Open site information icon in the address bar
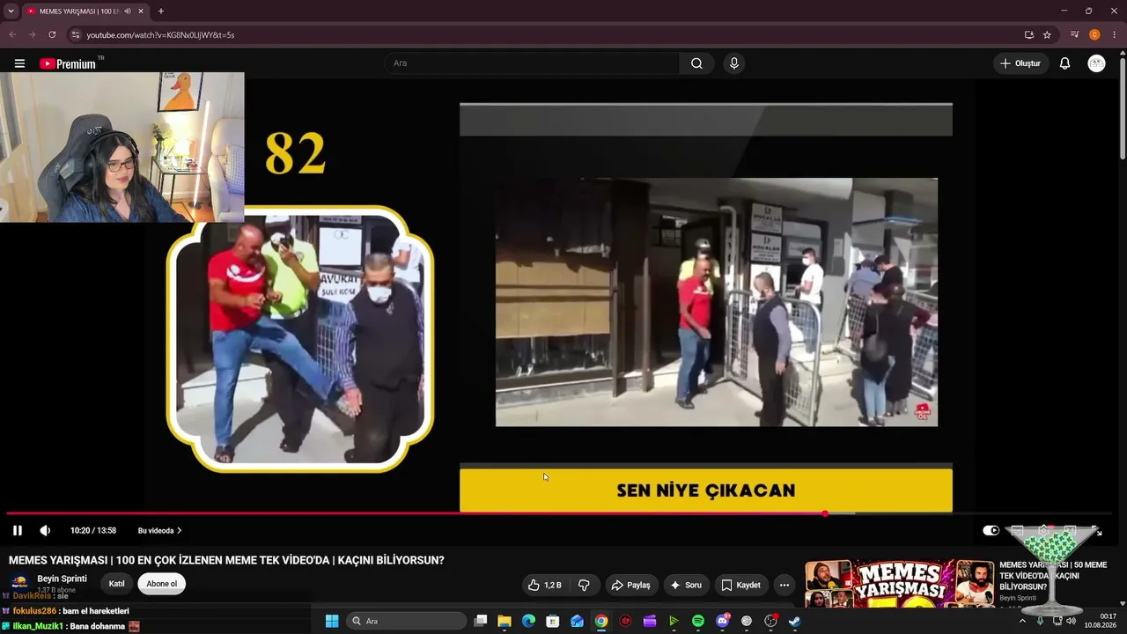Image resolution: width=1127 pixels, height=634 pixels. tap(75, 35)
